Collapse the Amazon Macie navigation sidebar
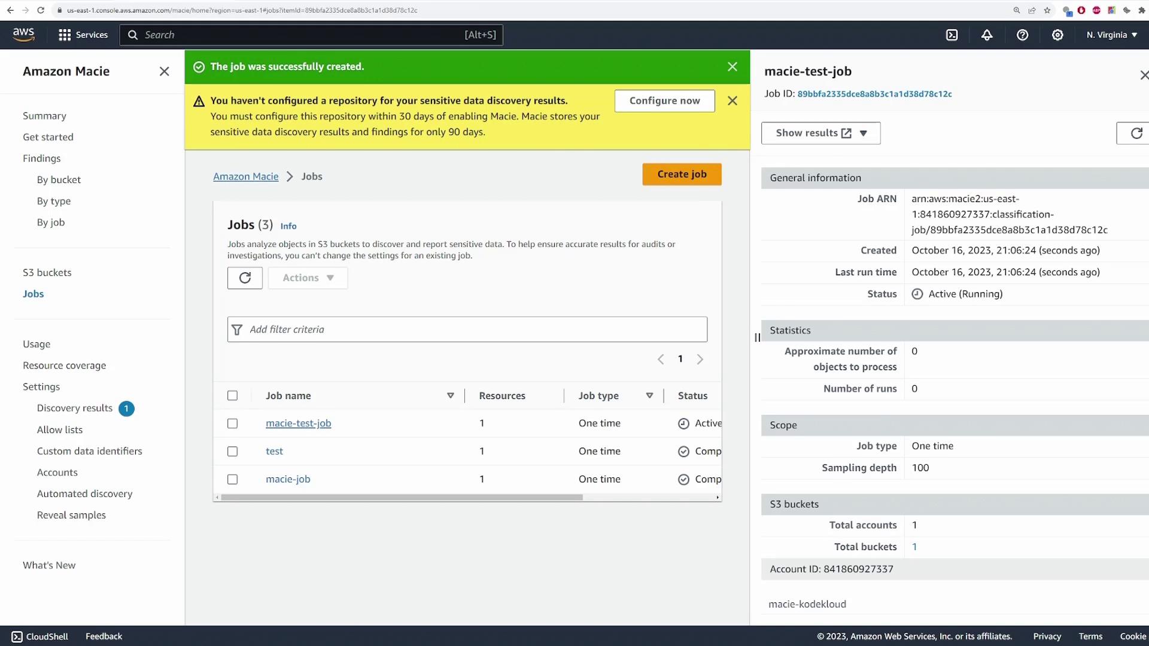 coord(164,71)
